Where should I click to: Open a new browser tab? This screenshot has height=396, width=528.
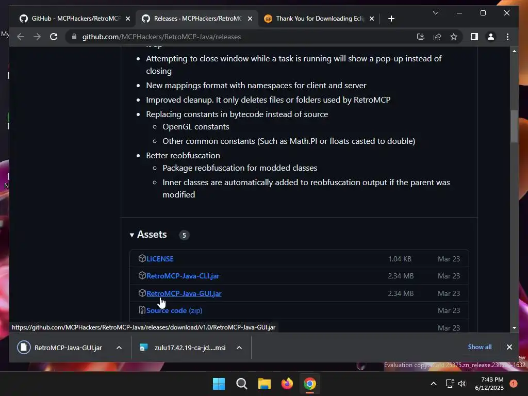(391, 19)
